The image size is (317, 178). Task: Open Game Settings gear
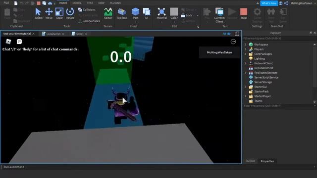257,15
